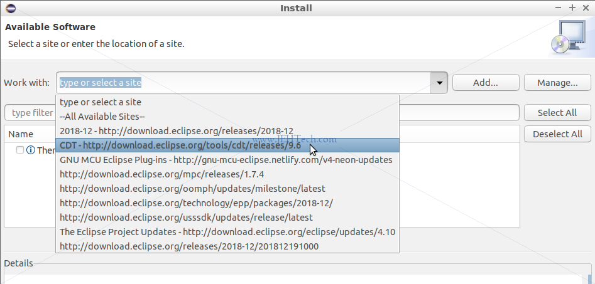Image resolution: width=595 pixels, height=284 pixels.
Task: Click the Select All button
Action: (x=557, y=112)
